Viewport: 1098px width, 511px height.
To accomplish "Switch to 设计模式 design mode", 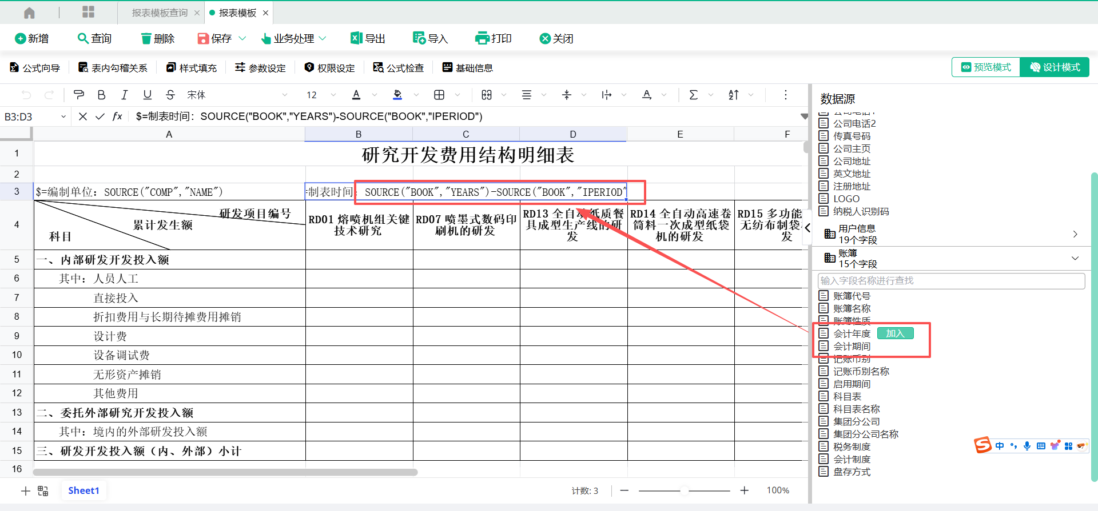I will click(x=1055, y=67).
